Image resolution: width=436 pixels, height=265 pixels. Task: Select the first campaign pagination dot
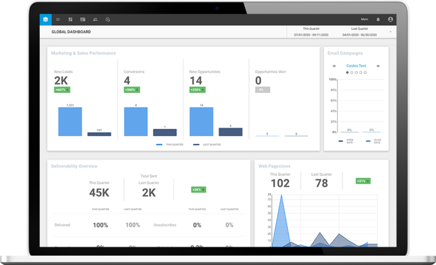tap(347, 73)
